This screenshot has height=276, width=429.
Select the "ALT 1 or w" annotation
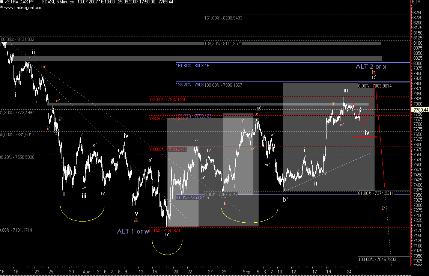(x=133, y=231)
